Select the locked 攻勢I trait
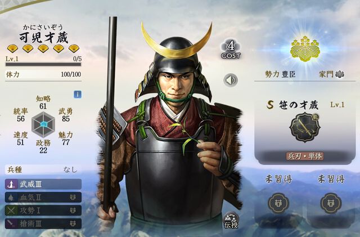 point(43,211)
